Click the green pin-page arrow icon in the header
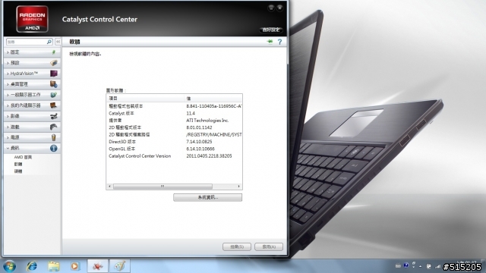 pos(270,42)
